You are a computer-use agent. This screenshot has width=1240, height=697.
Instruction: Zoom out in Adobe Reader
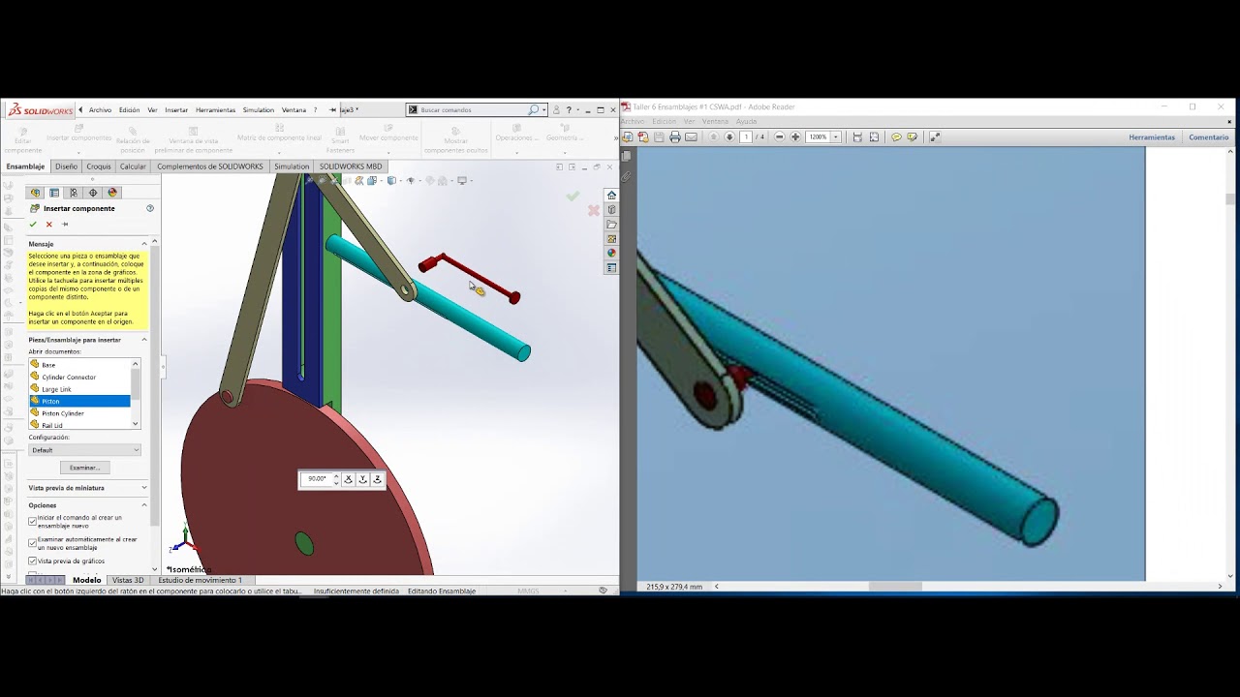(x=780, y=137)
